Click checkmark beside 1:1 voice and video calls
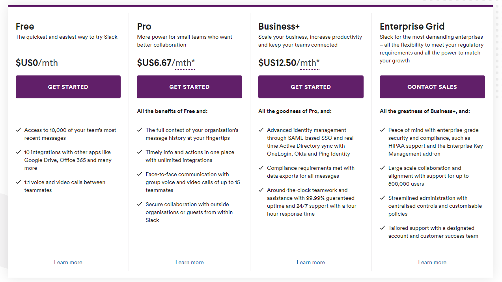Image resolution: width=502 pixels, height=282 pixels. (19, 182)
